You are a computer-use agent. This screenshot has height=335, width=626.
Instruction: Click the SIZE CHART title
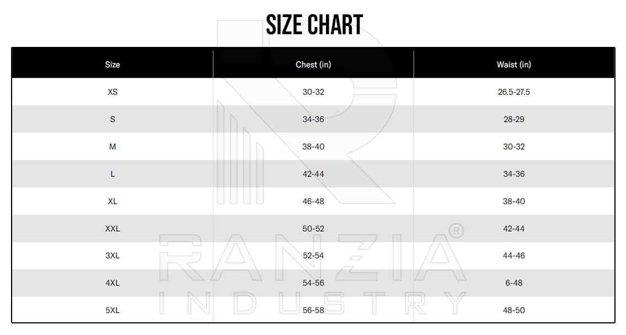click(x=314, y=25)
